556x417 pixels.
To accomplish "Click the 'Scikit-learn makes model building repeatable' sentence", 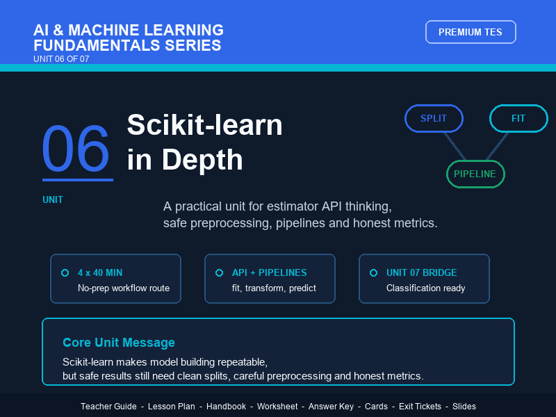I will click(165, 362).
